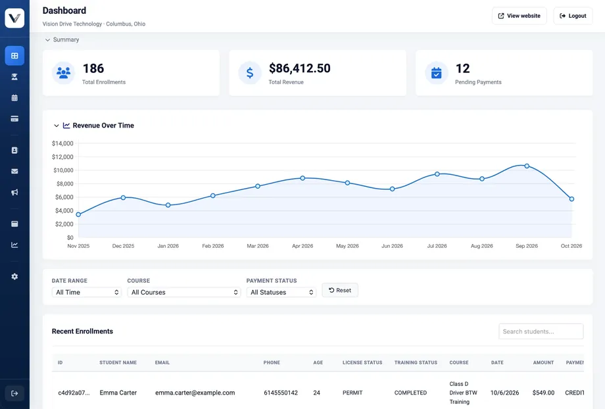Open the Date Range All Time dropdown
Viewport: 605px width, 409px height.
click(87, 292)
